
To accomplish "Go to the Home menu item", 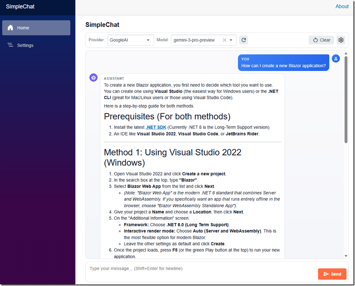I will (36, 28).
